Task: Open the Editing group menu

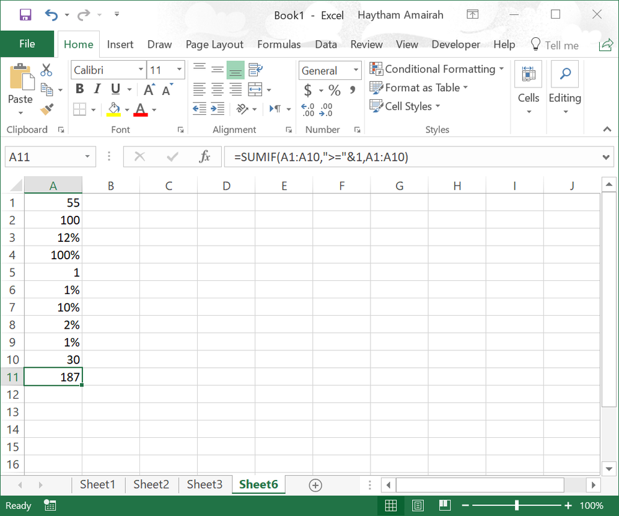Action: (565, 89)
